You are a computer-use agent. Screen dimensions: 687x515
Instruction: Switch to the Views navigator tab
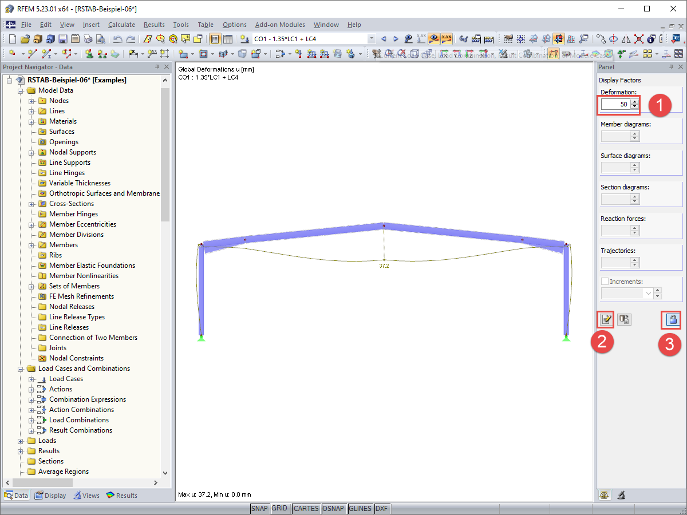tap(86, 496)
